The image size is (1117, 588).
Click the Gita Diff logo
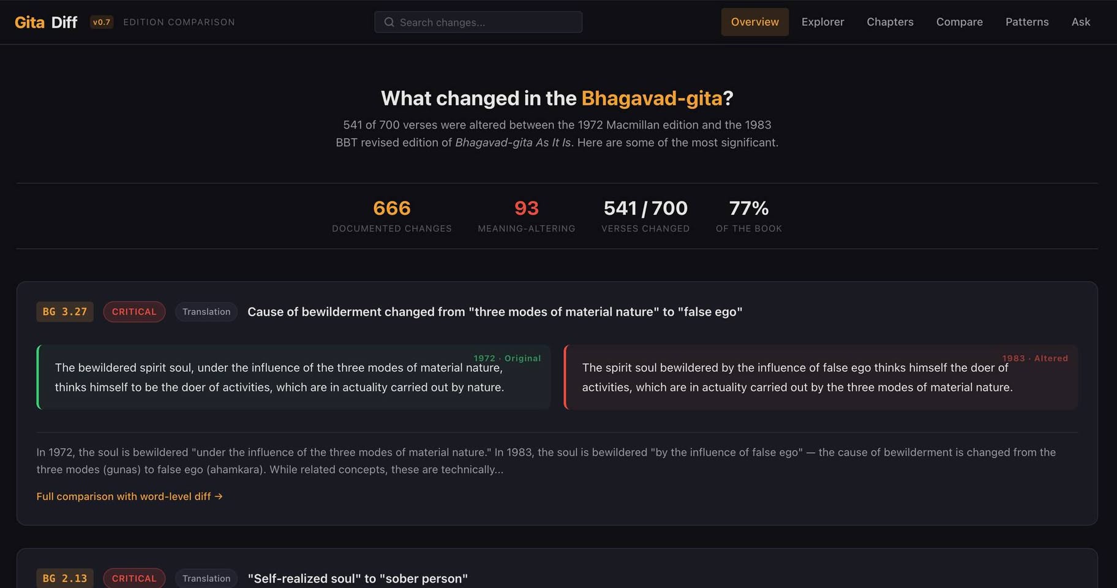pos(46,22)
